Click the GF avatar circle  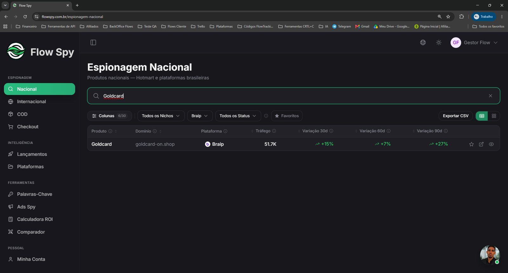tap(456, 43)
